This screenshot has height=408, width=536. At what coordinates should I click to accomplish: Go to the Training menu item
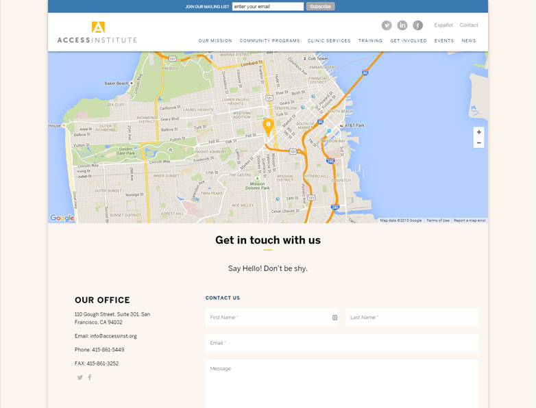(x=370, y=41)
